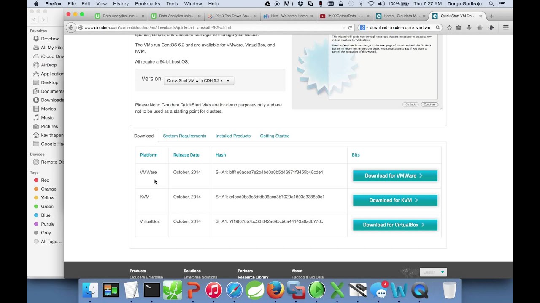Open Bluetooth menu bar icon
The image size is (540, 303).
[361, 4]
